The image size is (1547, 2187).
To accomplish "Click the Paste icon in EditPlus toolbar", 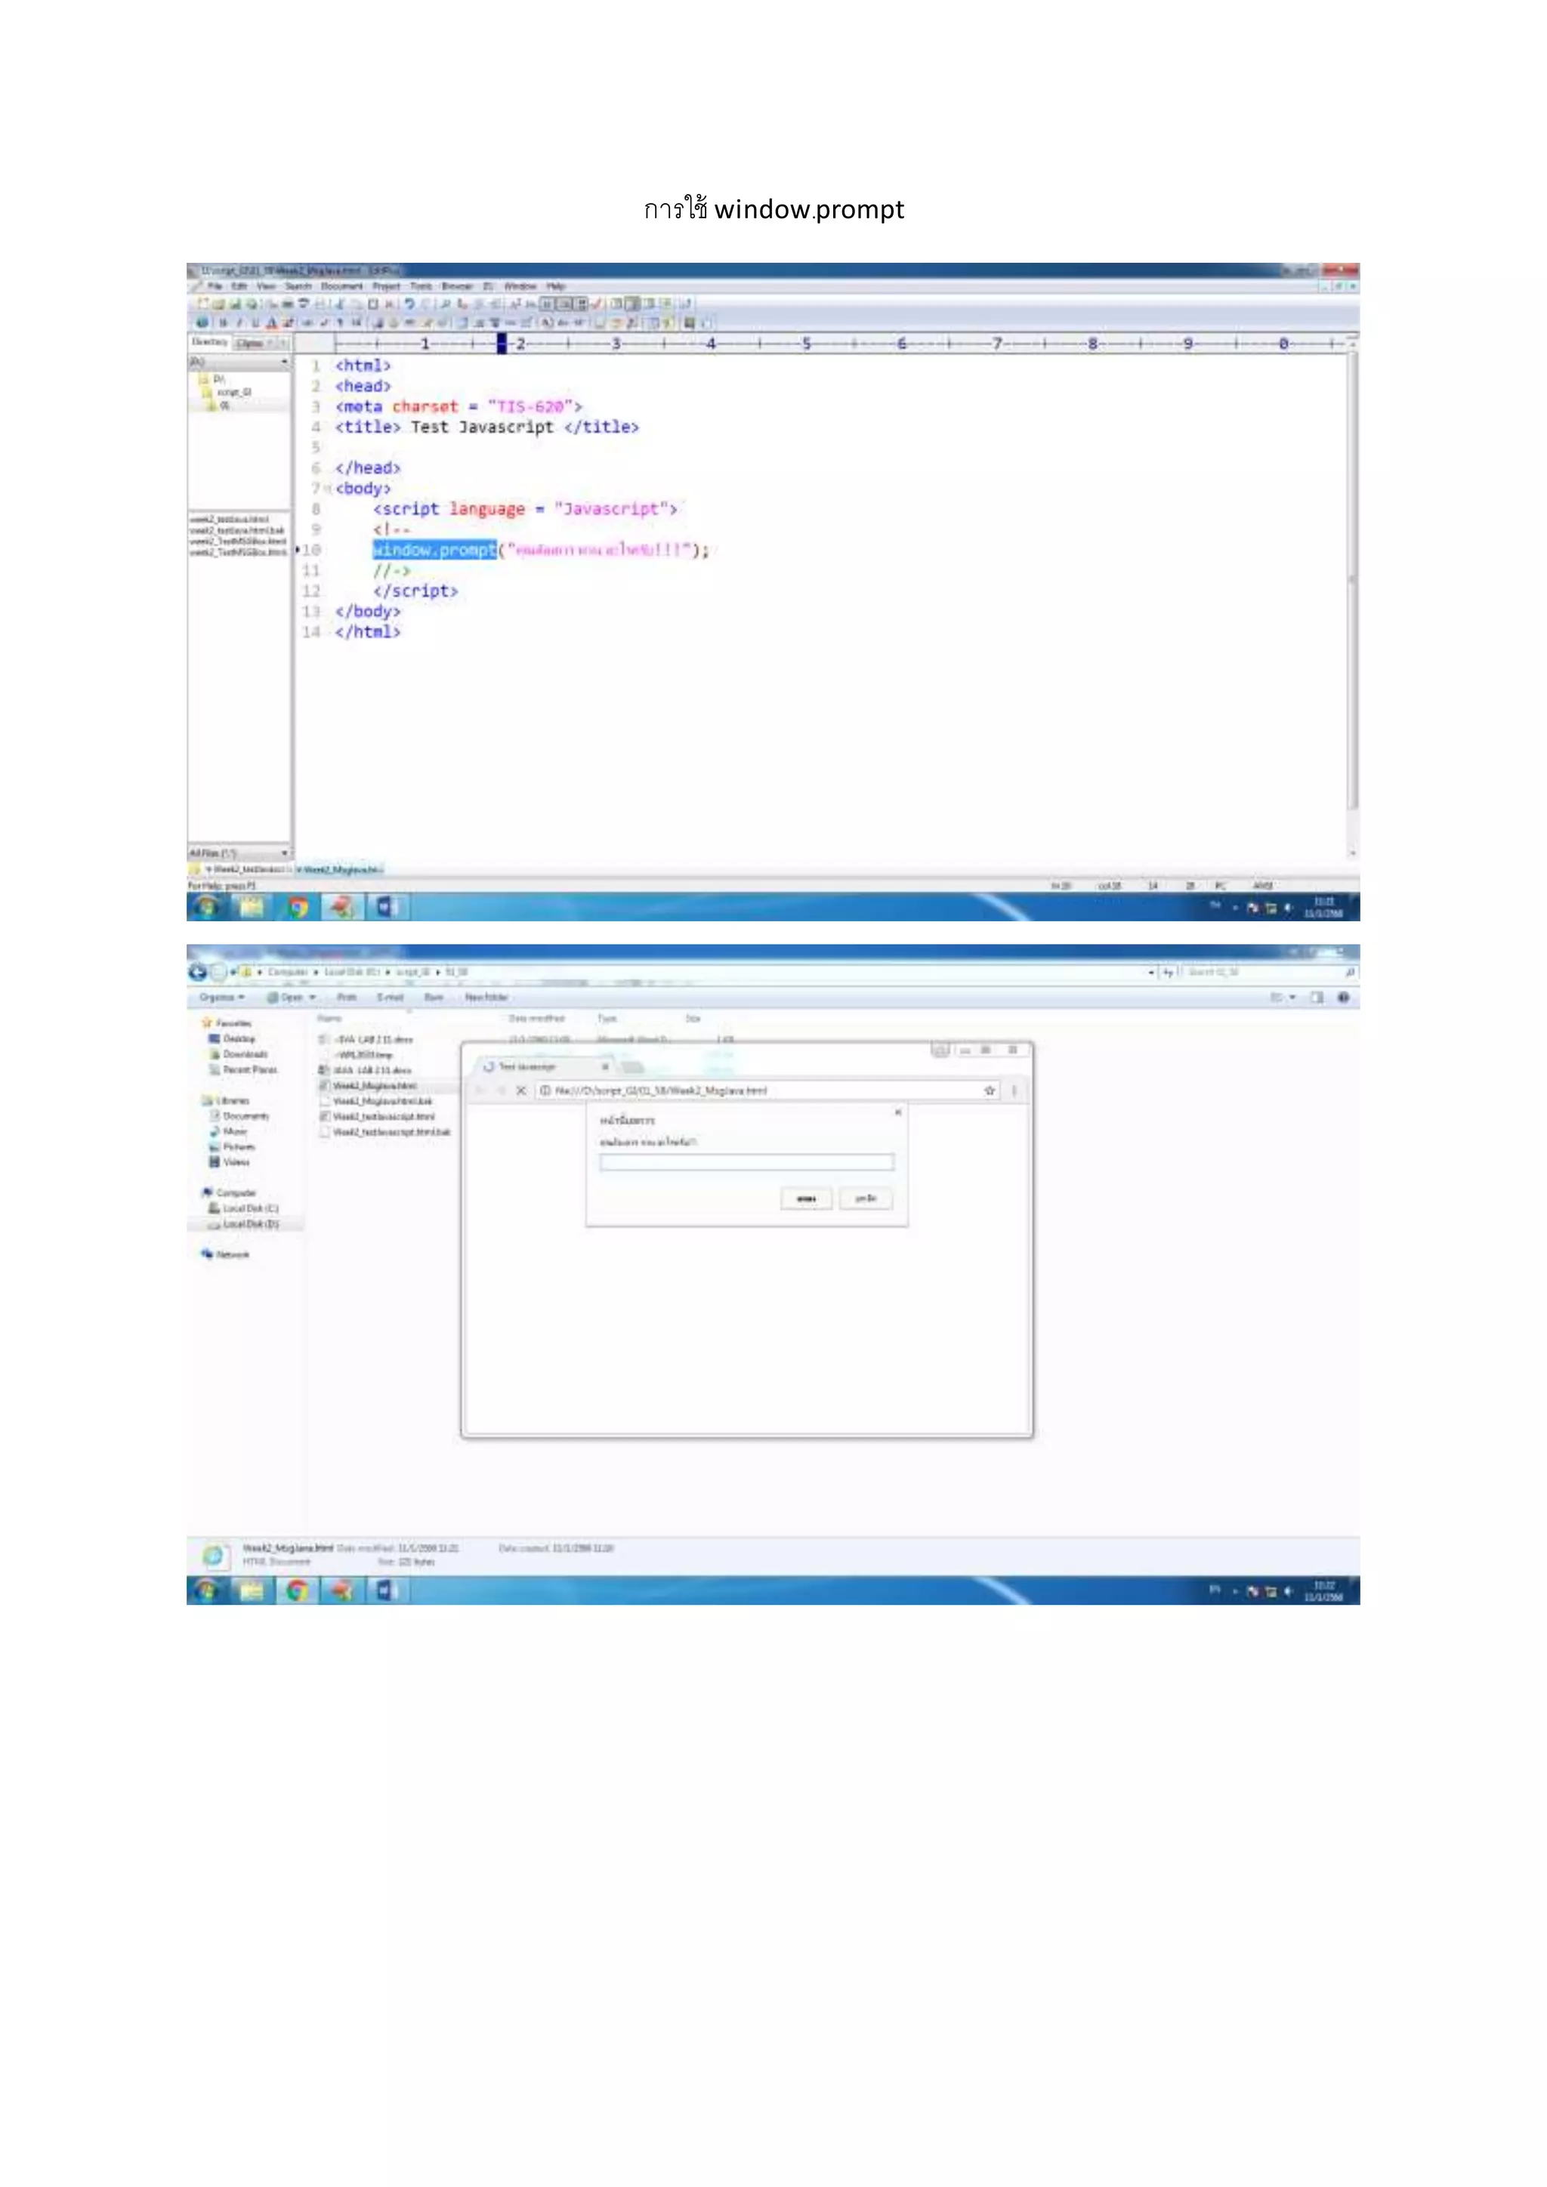I will click(x=373, y=304).
